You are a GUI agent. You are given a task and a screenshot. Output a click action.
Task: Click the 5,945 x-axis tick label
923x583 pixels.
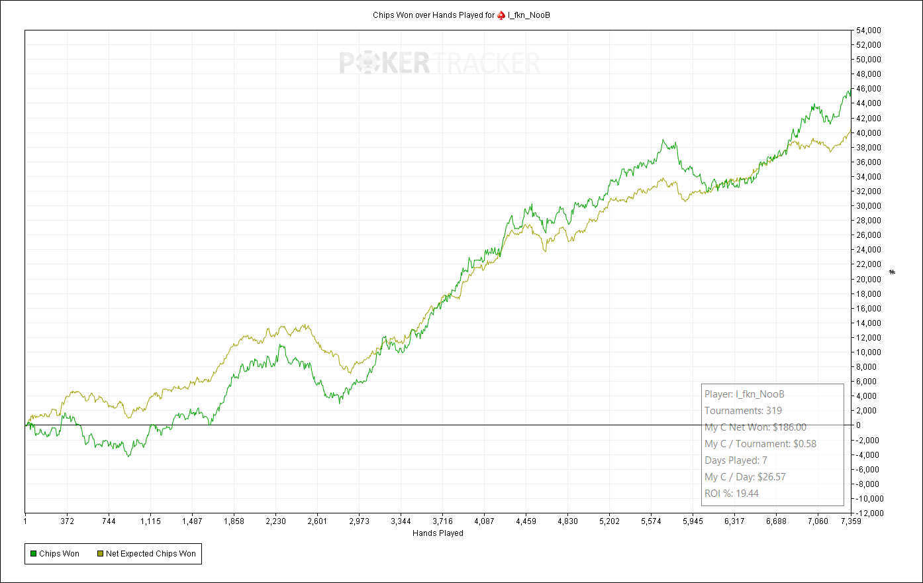coord(693,521)
